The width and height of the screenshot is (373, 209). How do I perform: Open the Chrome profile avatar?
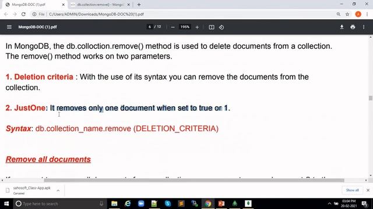pos(358,14)
